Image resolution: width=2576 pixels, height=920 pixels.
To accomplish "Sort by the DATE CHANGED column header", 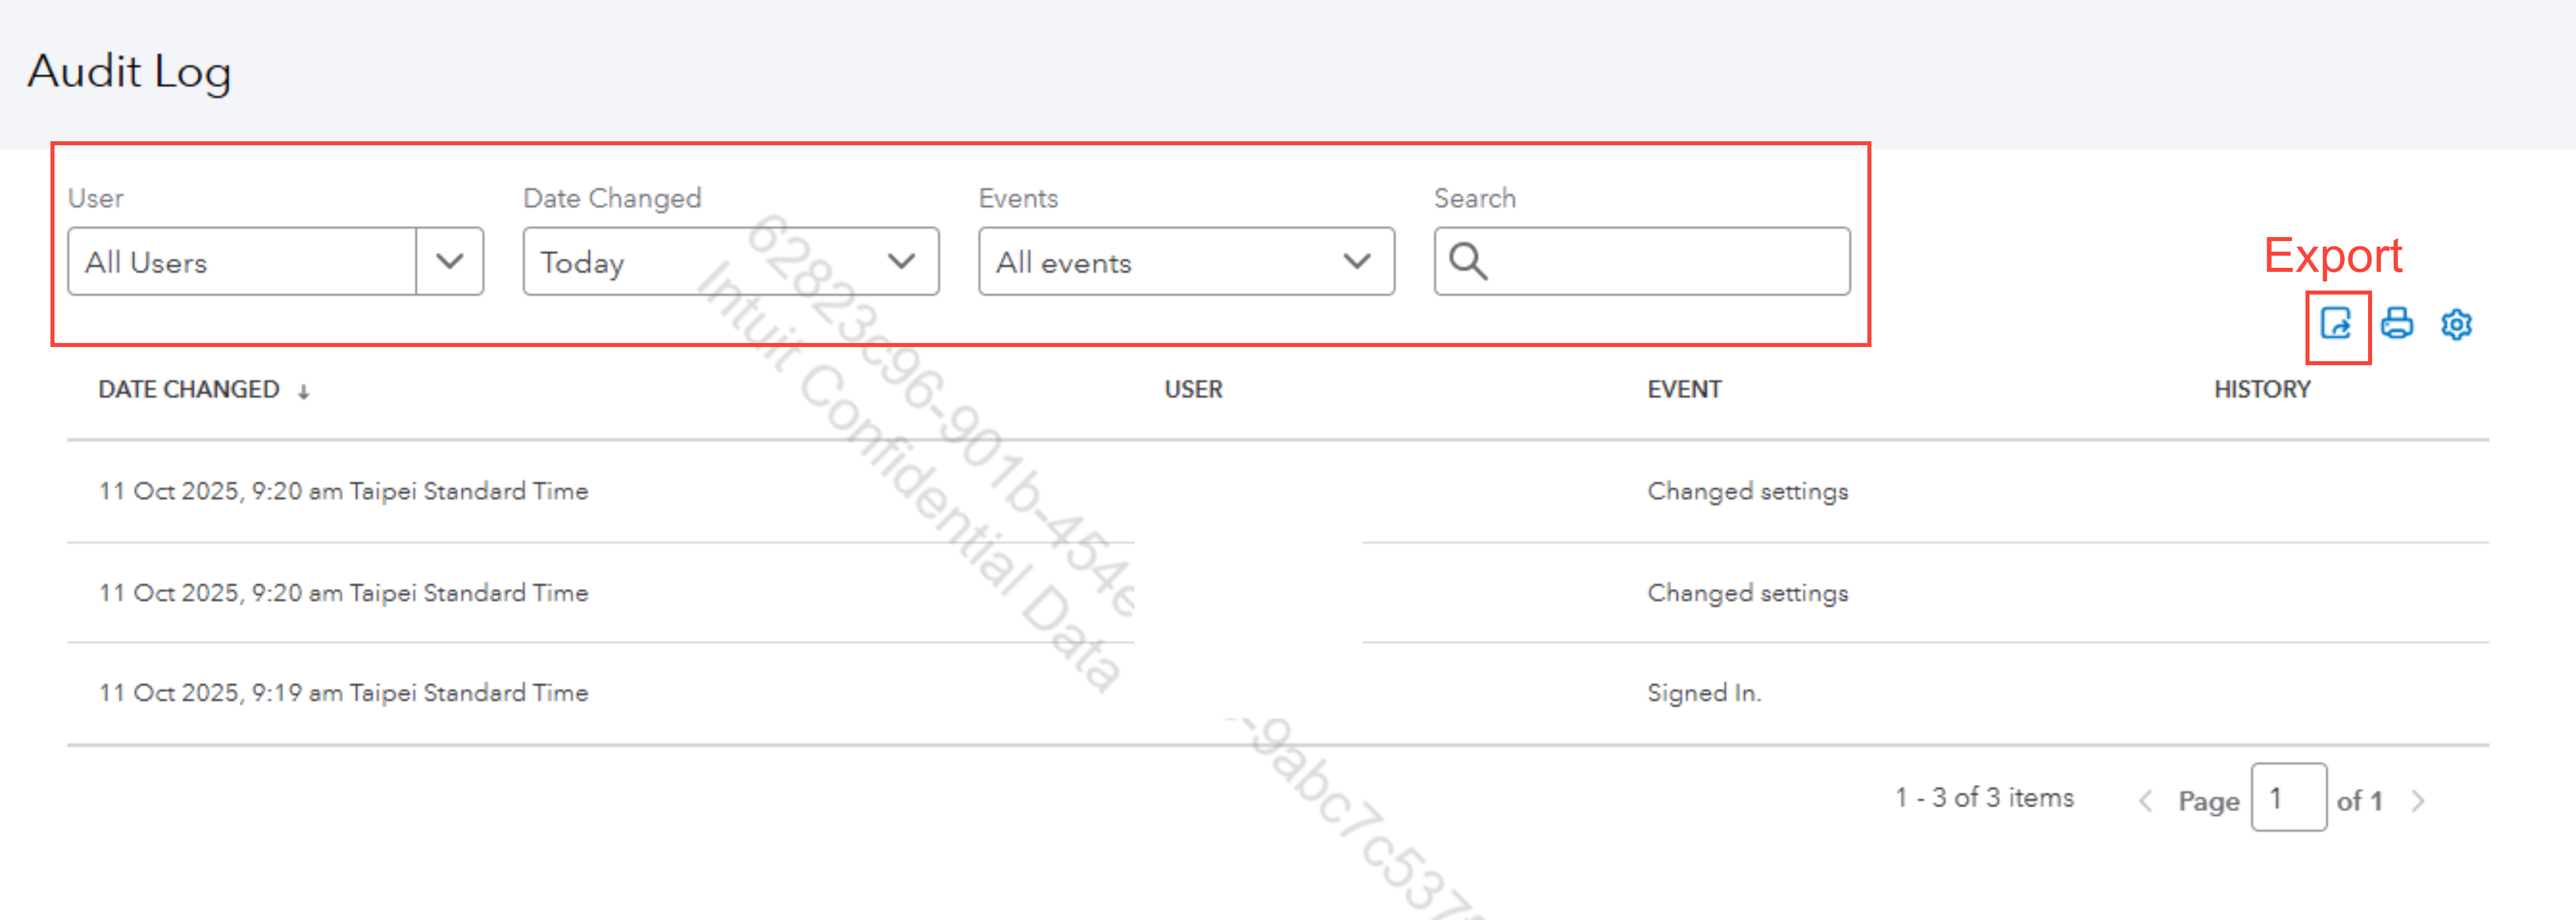I will pyautogui.click(x=189, y=389).
